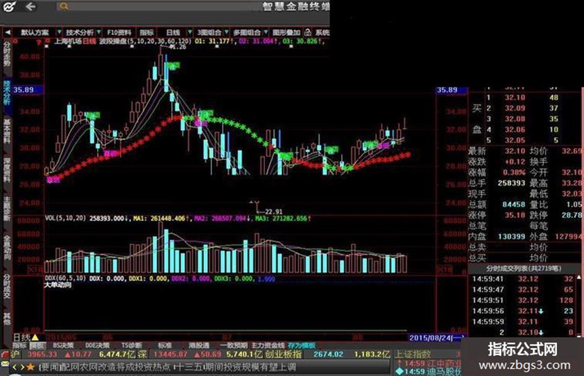Click the 创业板指 status entry
584x376 pixels.
(x=284, y=354)
